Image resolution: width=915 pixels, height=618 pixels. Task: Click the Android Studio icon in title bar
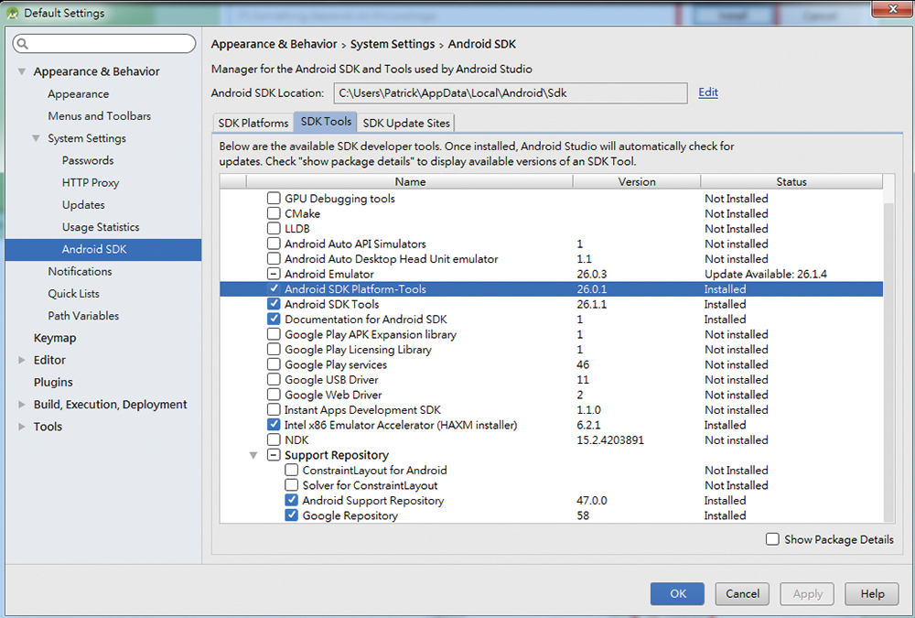click(x=12, y=13)
